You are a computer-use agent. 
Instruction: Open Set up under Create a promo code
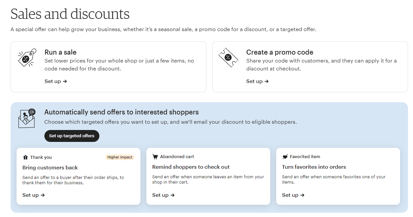(x=257, y=81)
